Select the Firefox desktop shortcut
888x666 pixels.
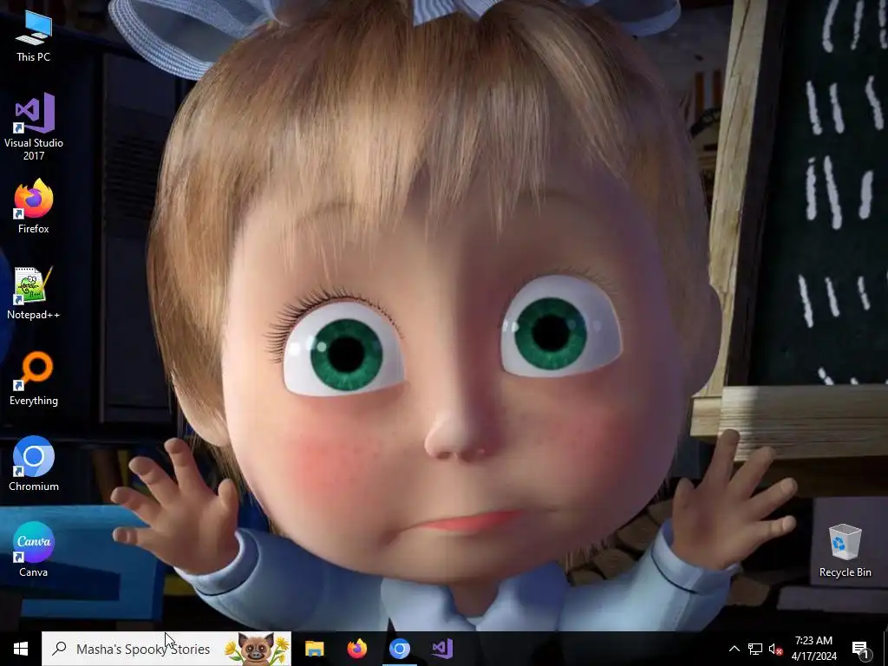(34, 206)
